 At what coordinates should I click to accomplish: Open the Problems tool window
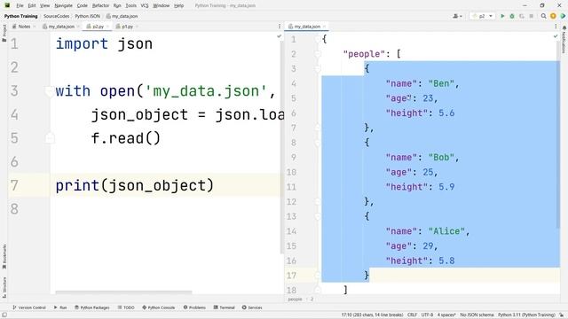click(x=194, y=307)
